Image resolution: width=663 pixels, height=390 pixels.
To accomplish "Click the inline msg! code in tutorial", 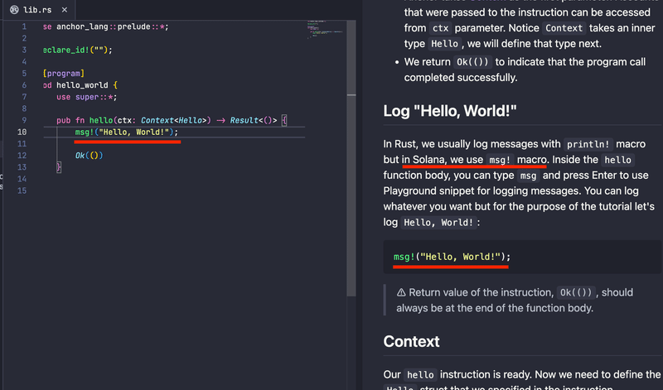I will [x=500, y=160].
